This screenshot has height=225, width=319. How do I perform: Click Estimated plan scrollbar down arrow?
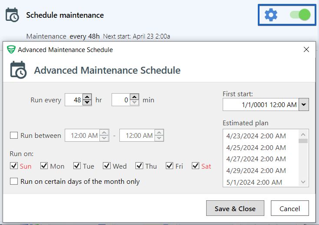pos(303,182)
